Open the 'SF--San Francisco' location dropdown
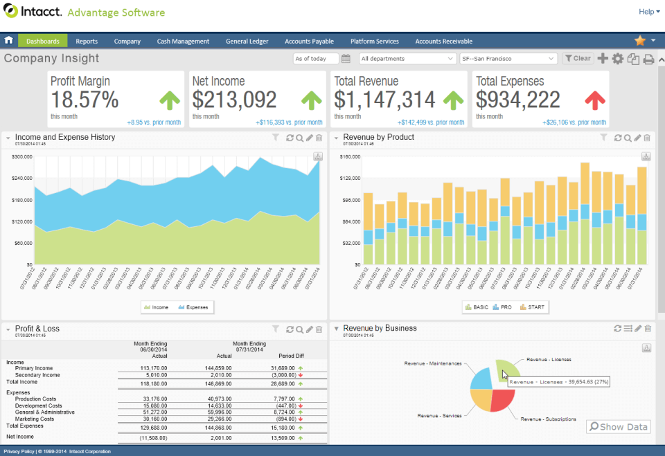Image resolution: width=665 pixels, height=456 pixels. (509, 58)
